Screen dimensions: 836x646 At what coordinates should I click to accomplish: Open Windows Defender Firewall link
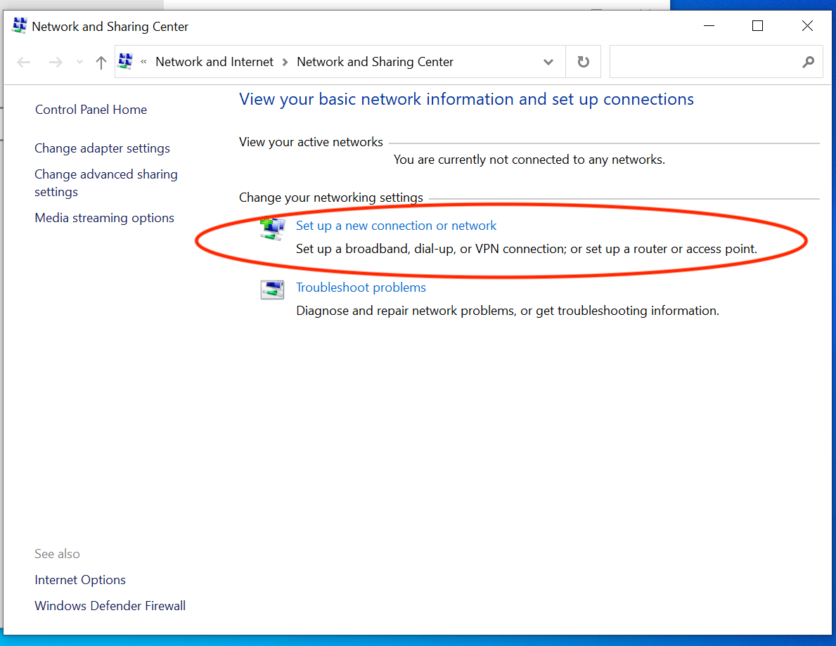(x=110, y=606)
